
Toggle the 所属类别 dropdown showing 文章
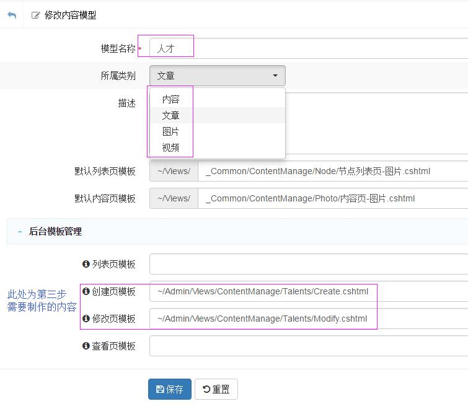pyautogui.click(x=217, y=76)
